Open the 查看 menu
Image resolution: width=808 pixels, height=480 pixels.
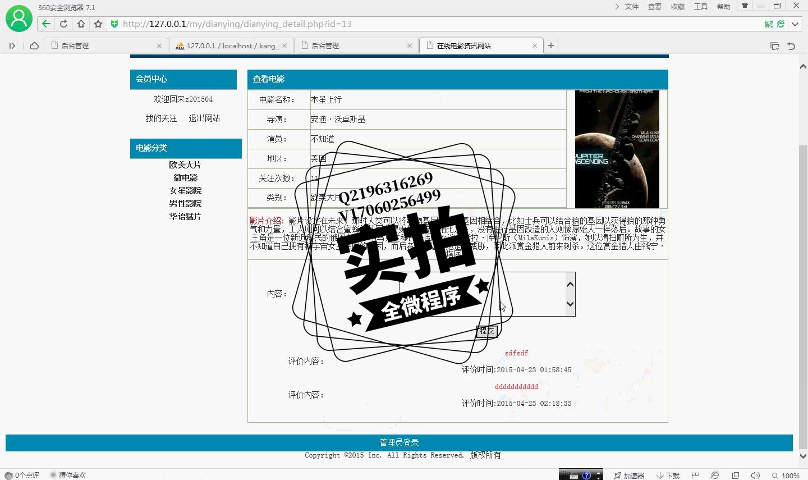coord(655,7)
